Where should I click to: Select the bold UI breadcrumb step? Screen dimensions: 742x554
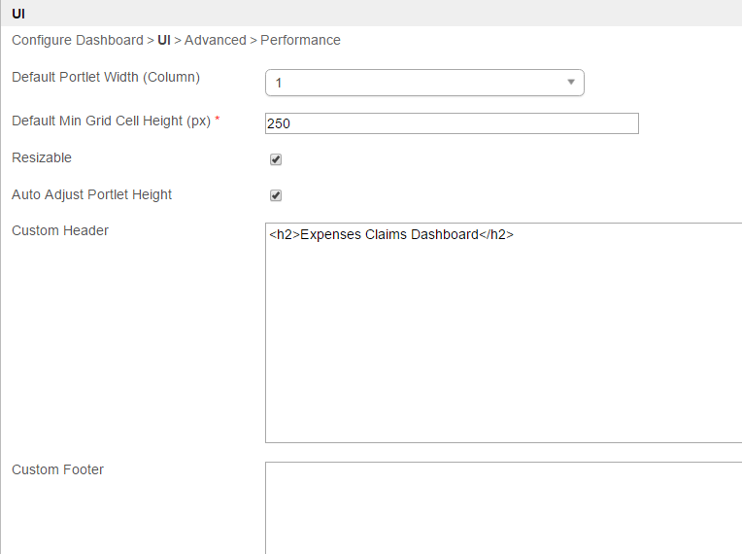[x=164, y=40]
